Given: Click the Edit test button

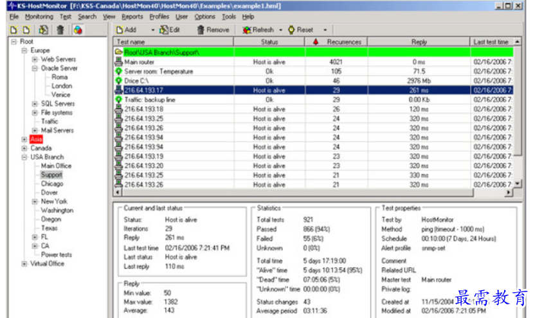Looking at the screenshot, I should (170, 30).
